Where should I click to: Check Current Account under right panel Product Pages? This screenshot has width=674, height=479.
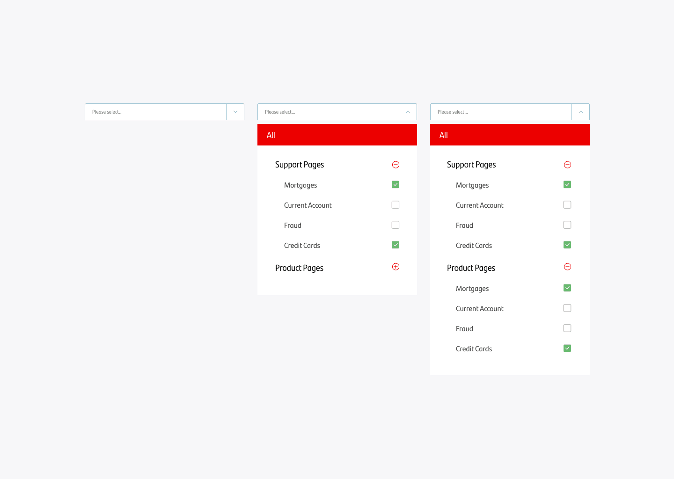567,308
